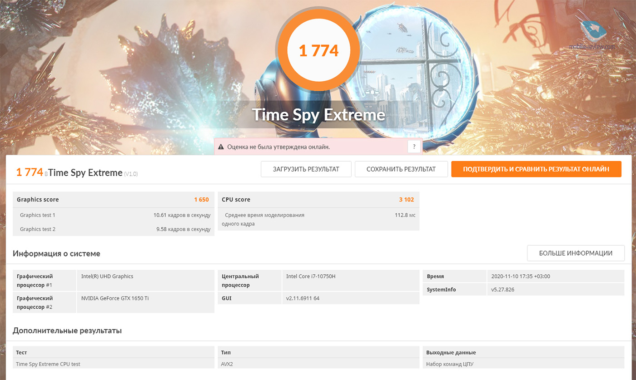Click the warning triangle icon in alert
Viewport: 636px width, 380px height.
coord(221,147)
